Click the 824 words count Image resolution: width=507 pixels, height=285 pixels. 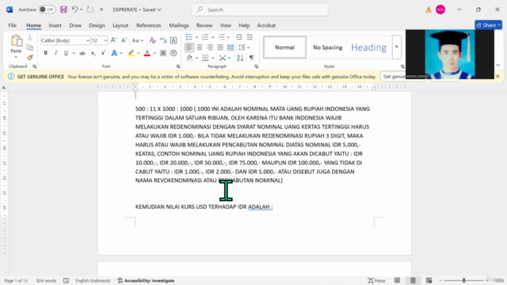click(x=46, y=280)
